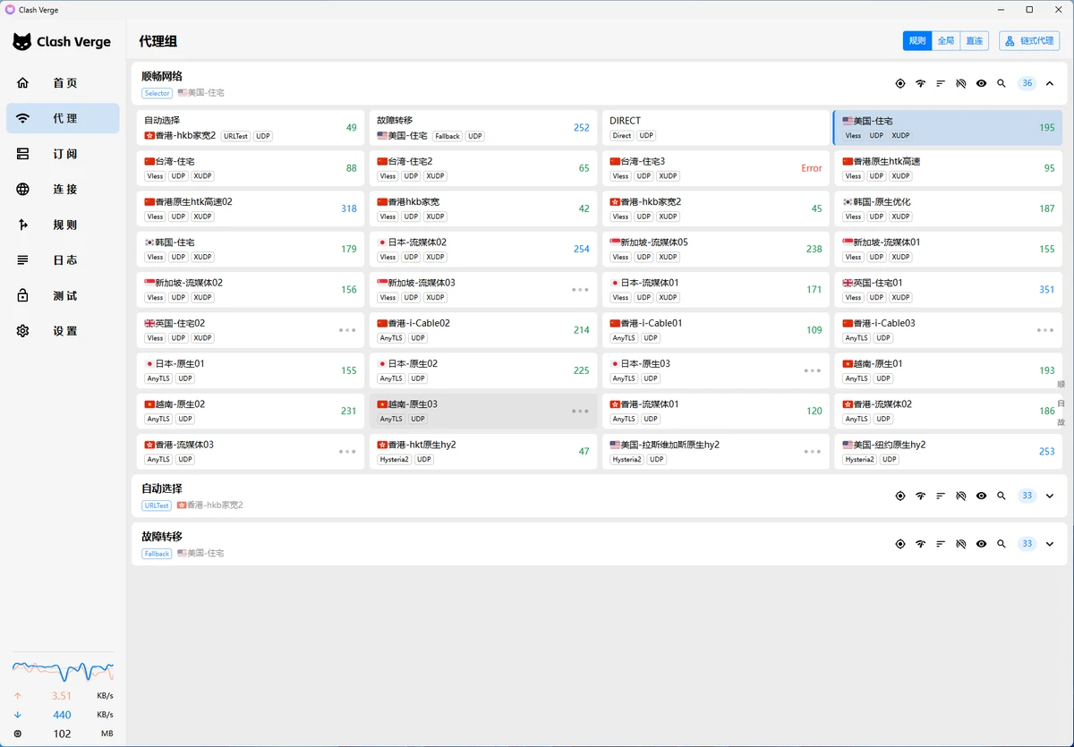The image size is (1074, 747).
Task: Open the search filter for 自动选择 group
Action: click(1002, 496)
